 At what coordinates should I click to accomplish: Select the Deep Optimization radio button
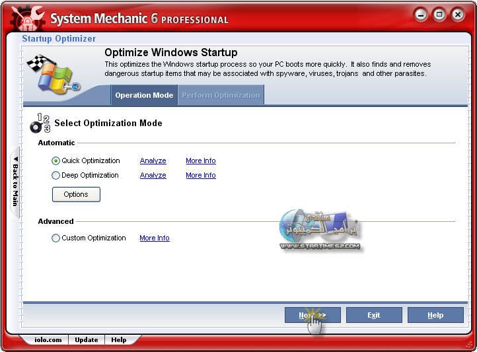(x=55, y=176)
